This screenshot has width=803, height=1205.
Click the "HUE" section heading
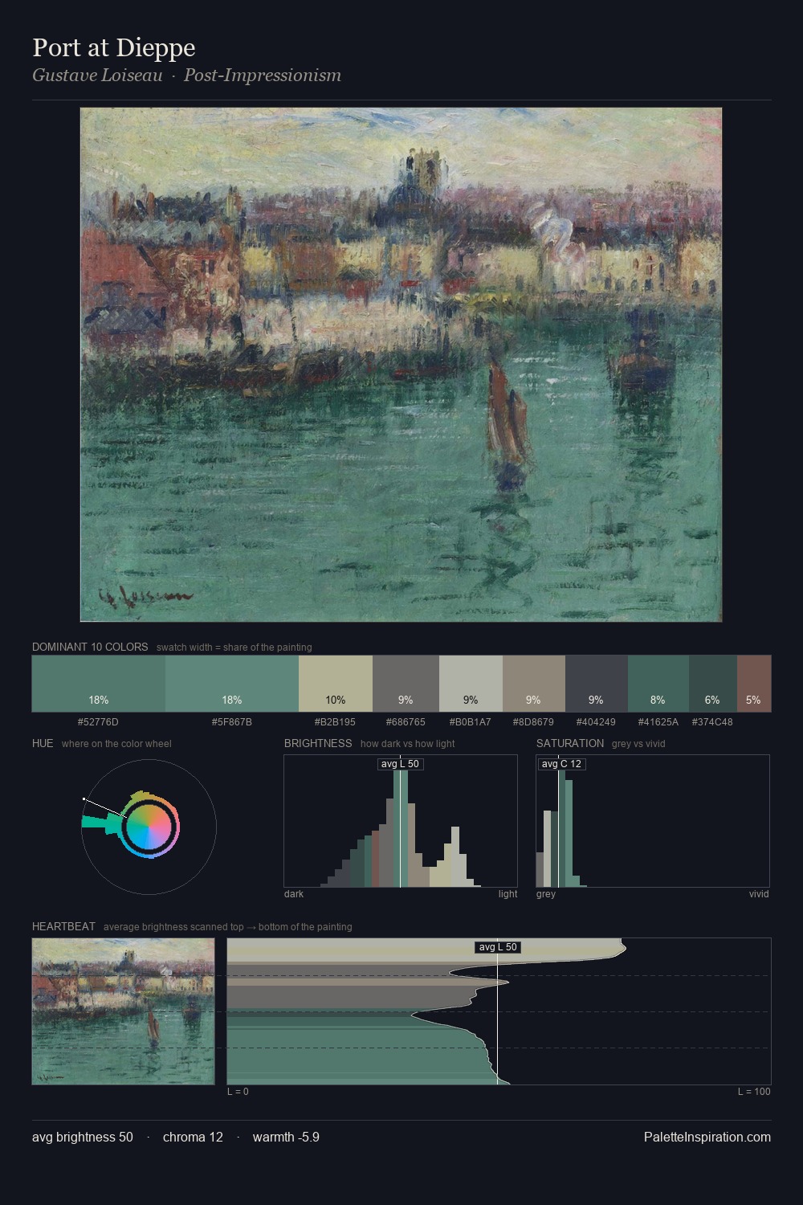[43, 744]
